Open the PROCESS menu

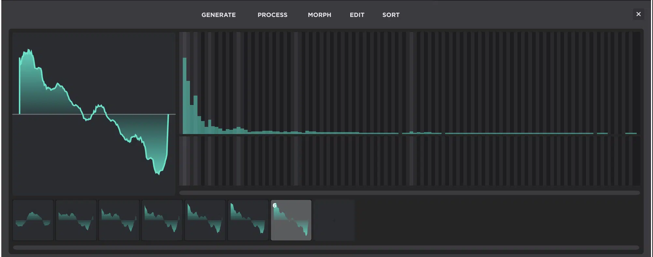coord(272,15)
